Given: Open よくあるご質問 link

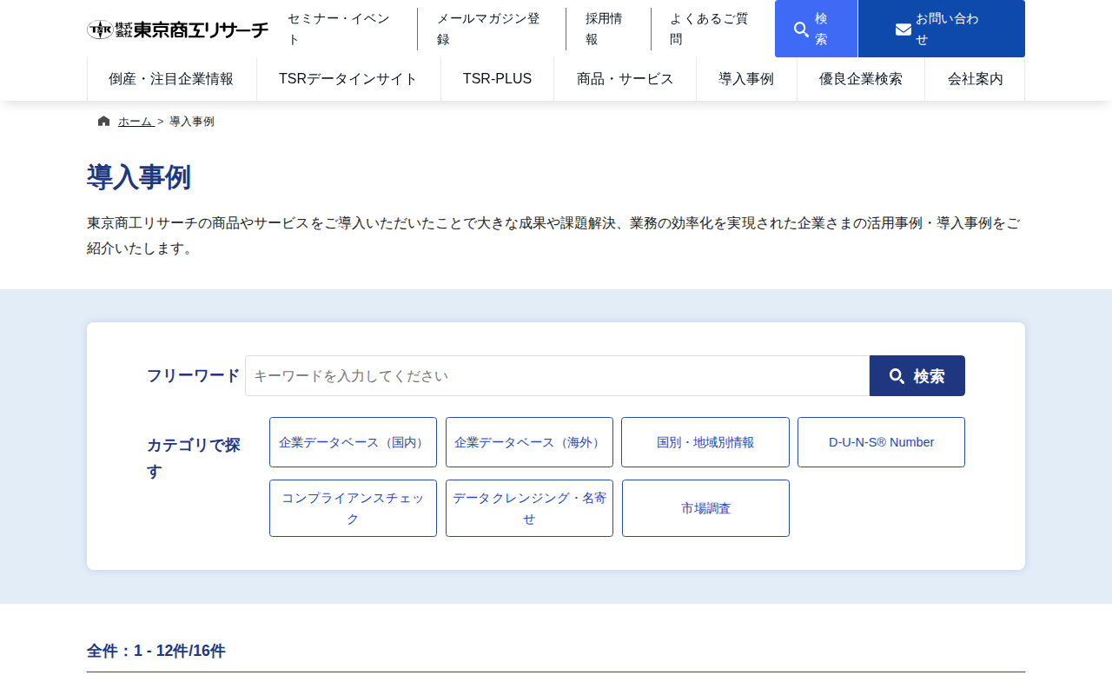Looking at the screenshot, I should point(712,29).
